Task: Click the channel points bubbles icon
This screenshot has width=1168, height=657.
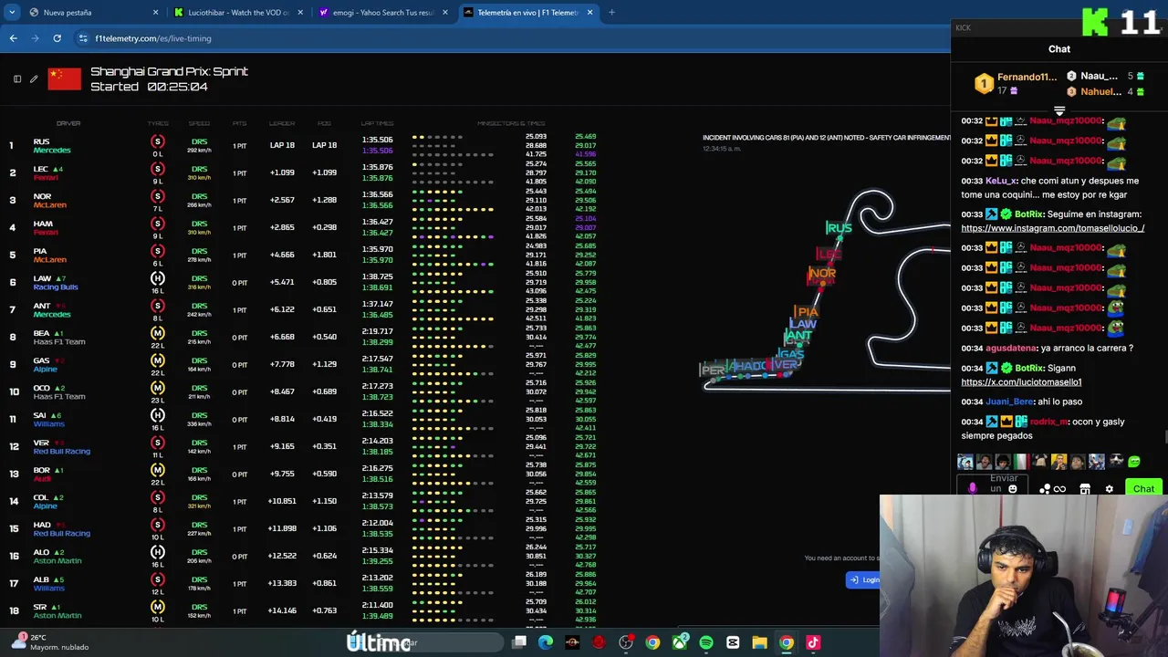Action: [x=1044, y=489]
